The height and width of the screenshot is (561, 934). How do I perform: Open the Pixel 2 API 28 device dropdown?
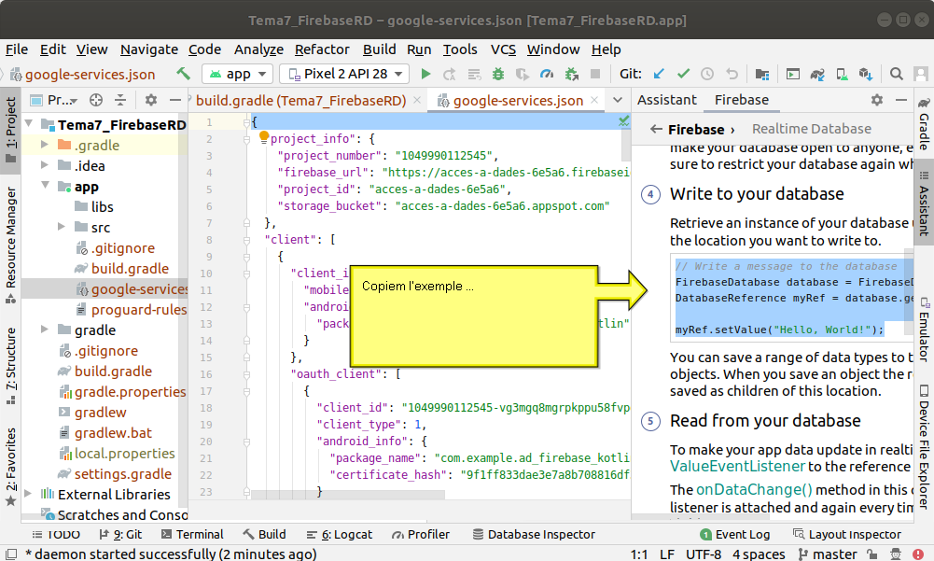tap(344, 74)
